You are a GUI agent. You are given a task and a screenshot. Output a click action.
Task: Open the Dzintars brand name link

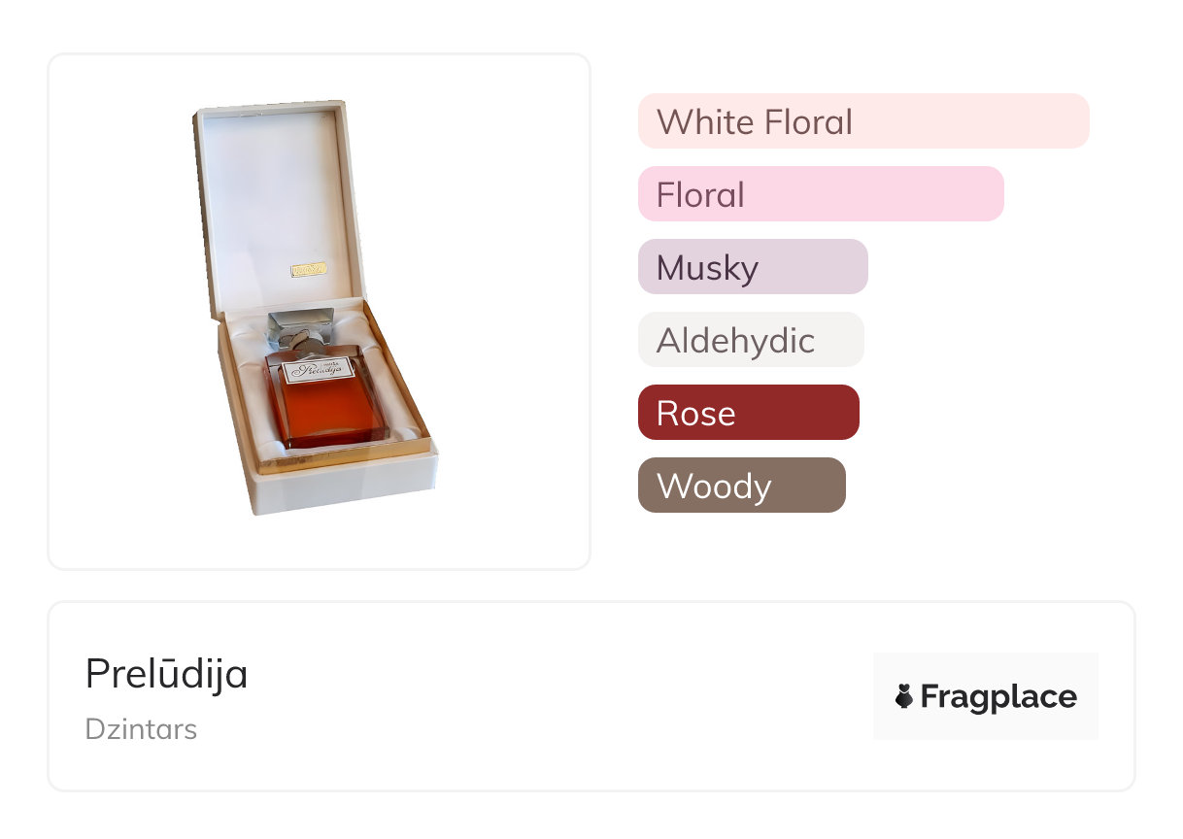[141, 729]
